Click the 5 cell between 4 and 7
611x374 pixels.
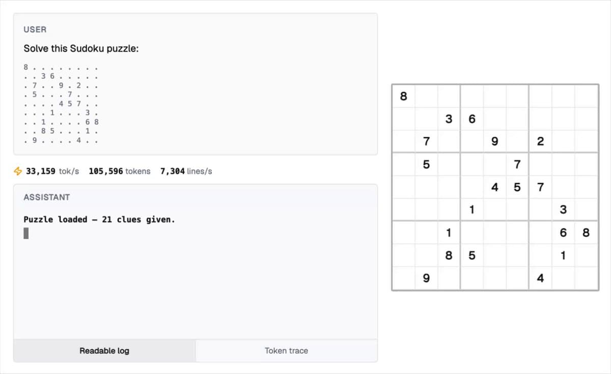pos(517,188)
